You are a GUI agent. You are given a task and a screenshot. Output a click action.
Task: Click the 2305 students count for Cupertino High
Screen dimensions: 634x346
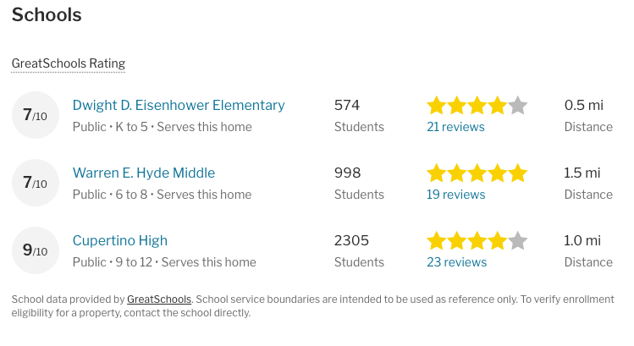pos(351,240)
